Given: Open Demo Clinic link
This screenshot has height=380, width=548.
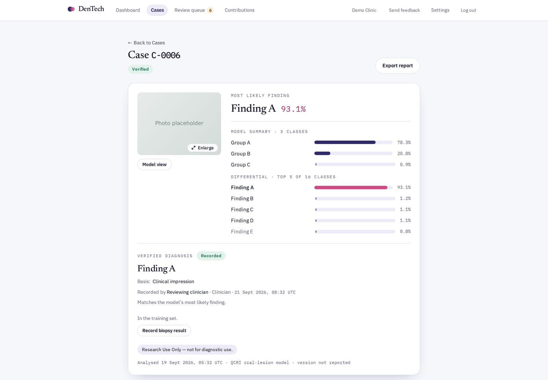Looking at the screenshot, I should (364, 10).
